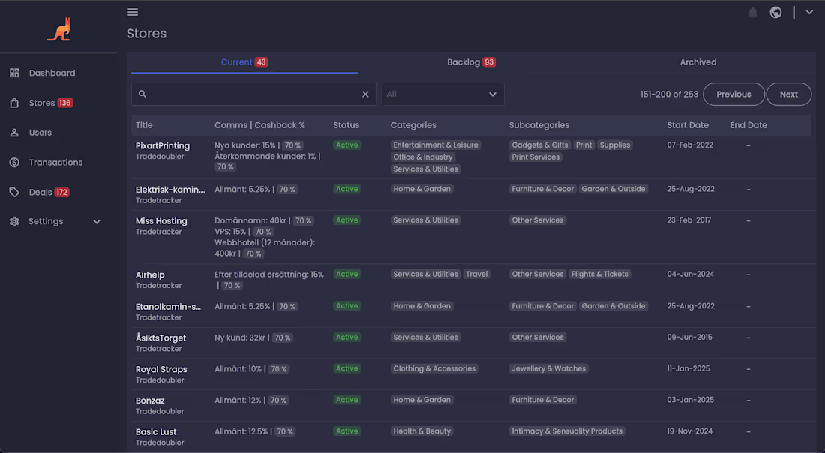Open the ÅsiktsTorget store

click(x=160, y=337)
